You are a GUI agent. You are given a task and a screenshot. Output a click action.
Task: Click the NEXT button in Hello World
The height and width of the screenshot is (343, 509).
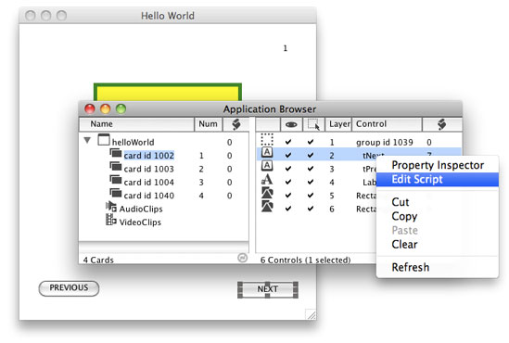[268, 289]
